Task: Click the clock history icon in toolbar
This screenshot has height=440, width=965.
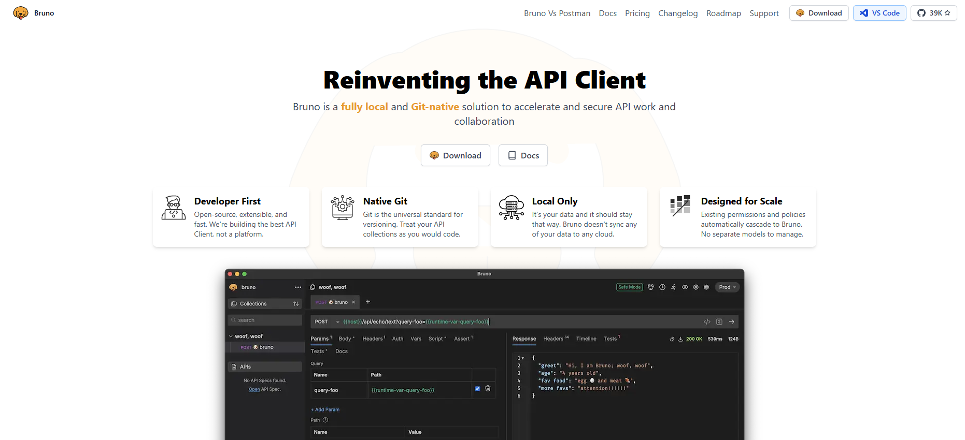Action: tap(662, 287)
